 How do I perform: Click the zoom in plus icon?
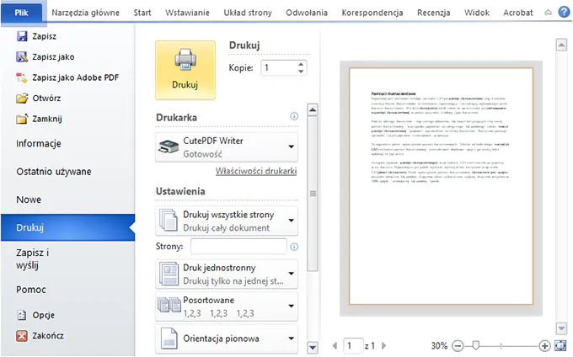click(x=544, y=345)
